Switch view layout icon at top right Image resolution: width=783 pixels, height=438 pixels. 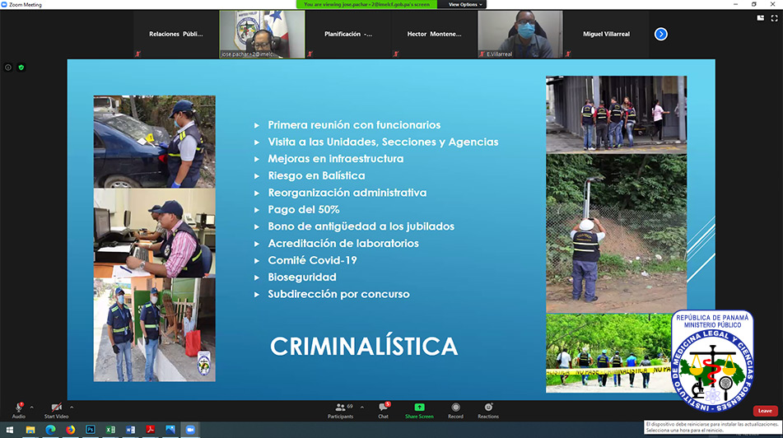pos(761,18)
